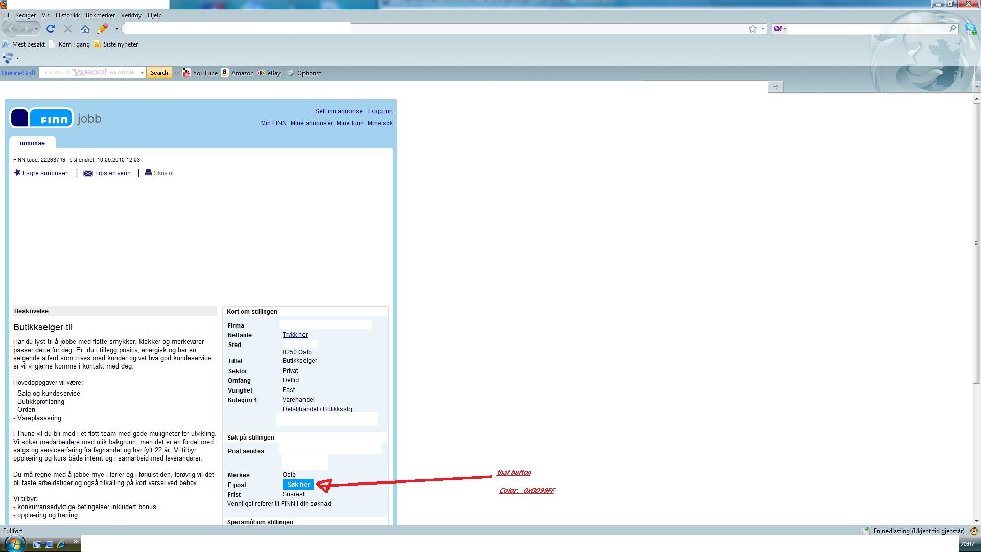981x552 pixels.
Task: Click the page vertical scrollbar thumb
Action: click(976, 243)
